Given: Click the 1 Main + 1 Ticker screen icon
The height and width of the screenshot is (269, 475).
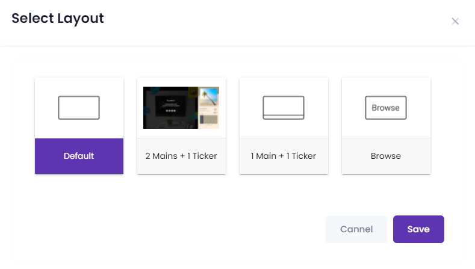Looking at the screenshot, I should [x=284, y=108].
